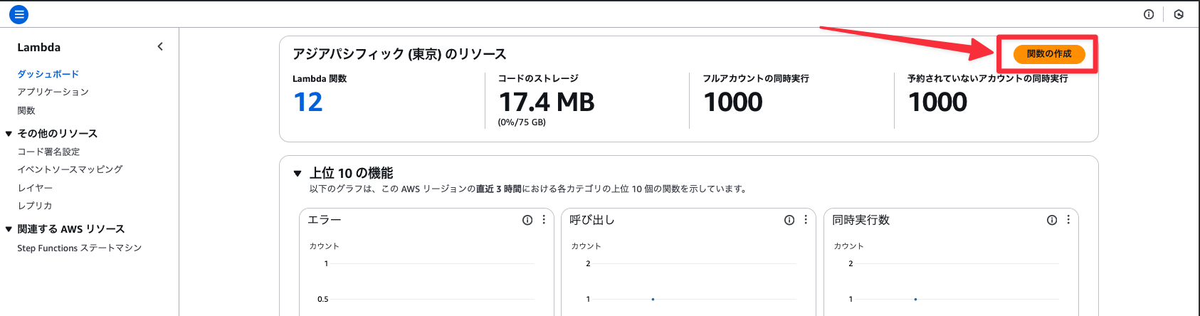
Task: Click the Lambda sidebar title
Action: tap(39, 47)
